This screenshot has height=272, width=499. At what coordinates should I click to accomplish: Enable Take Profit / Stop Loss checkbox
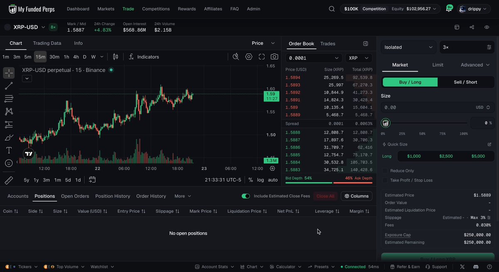385,180
